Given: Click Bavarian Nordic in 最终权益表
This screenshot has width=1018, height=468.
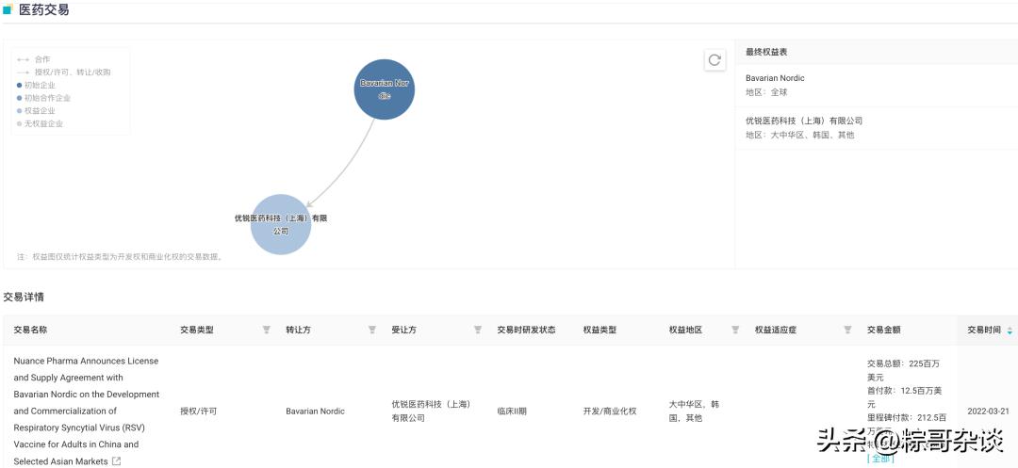Looking at the screenshot, I should tap(775, 78).
